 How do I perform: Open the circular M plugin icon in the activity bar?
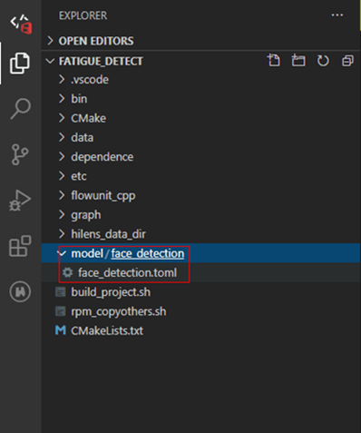coord(20,291)
